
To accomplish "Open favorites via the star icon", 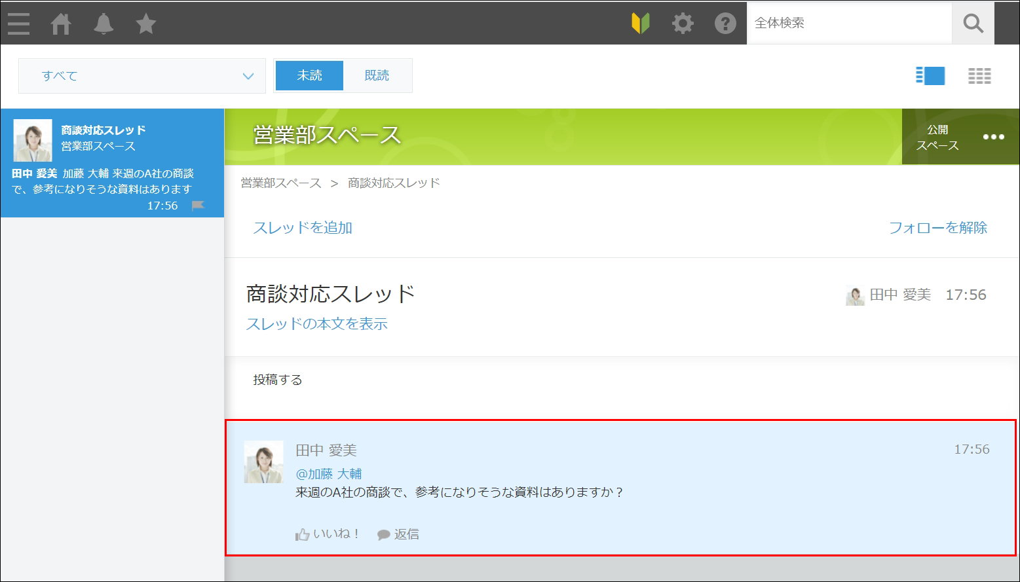I will 145,23.
